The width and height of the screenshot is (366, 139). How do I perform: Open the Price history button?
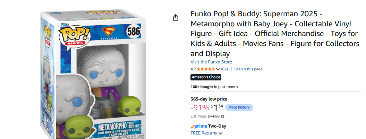(239, 107)
